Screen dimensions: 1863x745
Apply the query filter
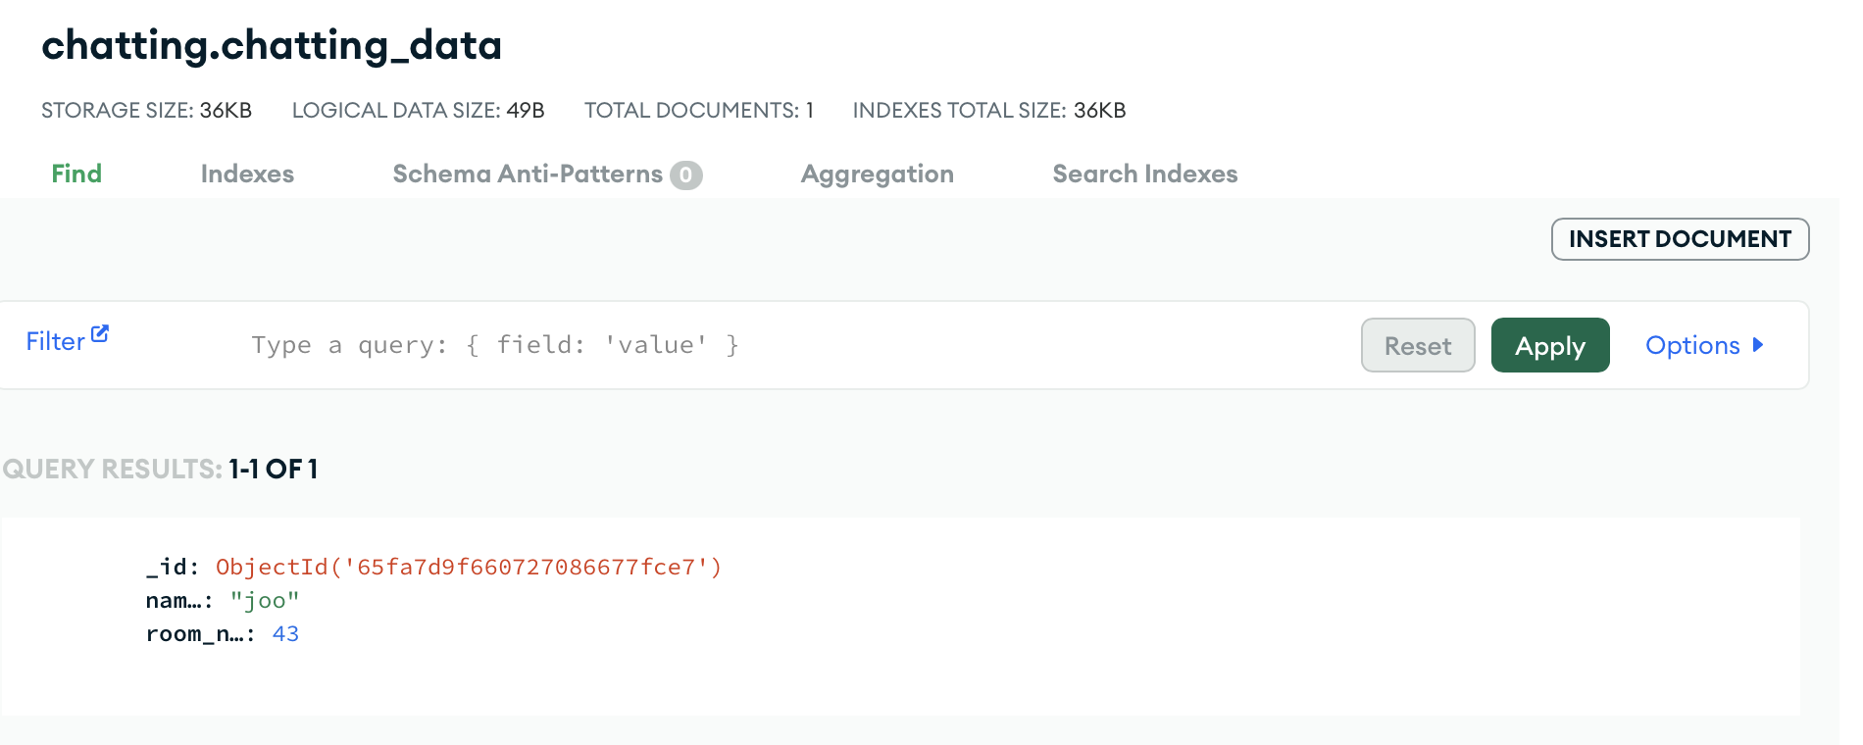(x=1550, y=345)
